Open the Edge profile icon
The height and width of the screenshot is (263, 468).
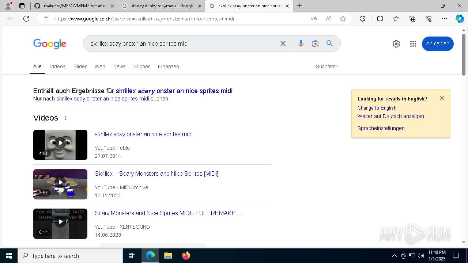point(8,5)
